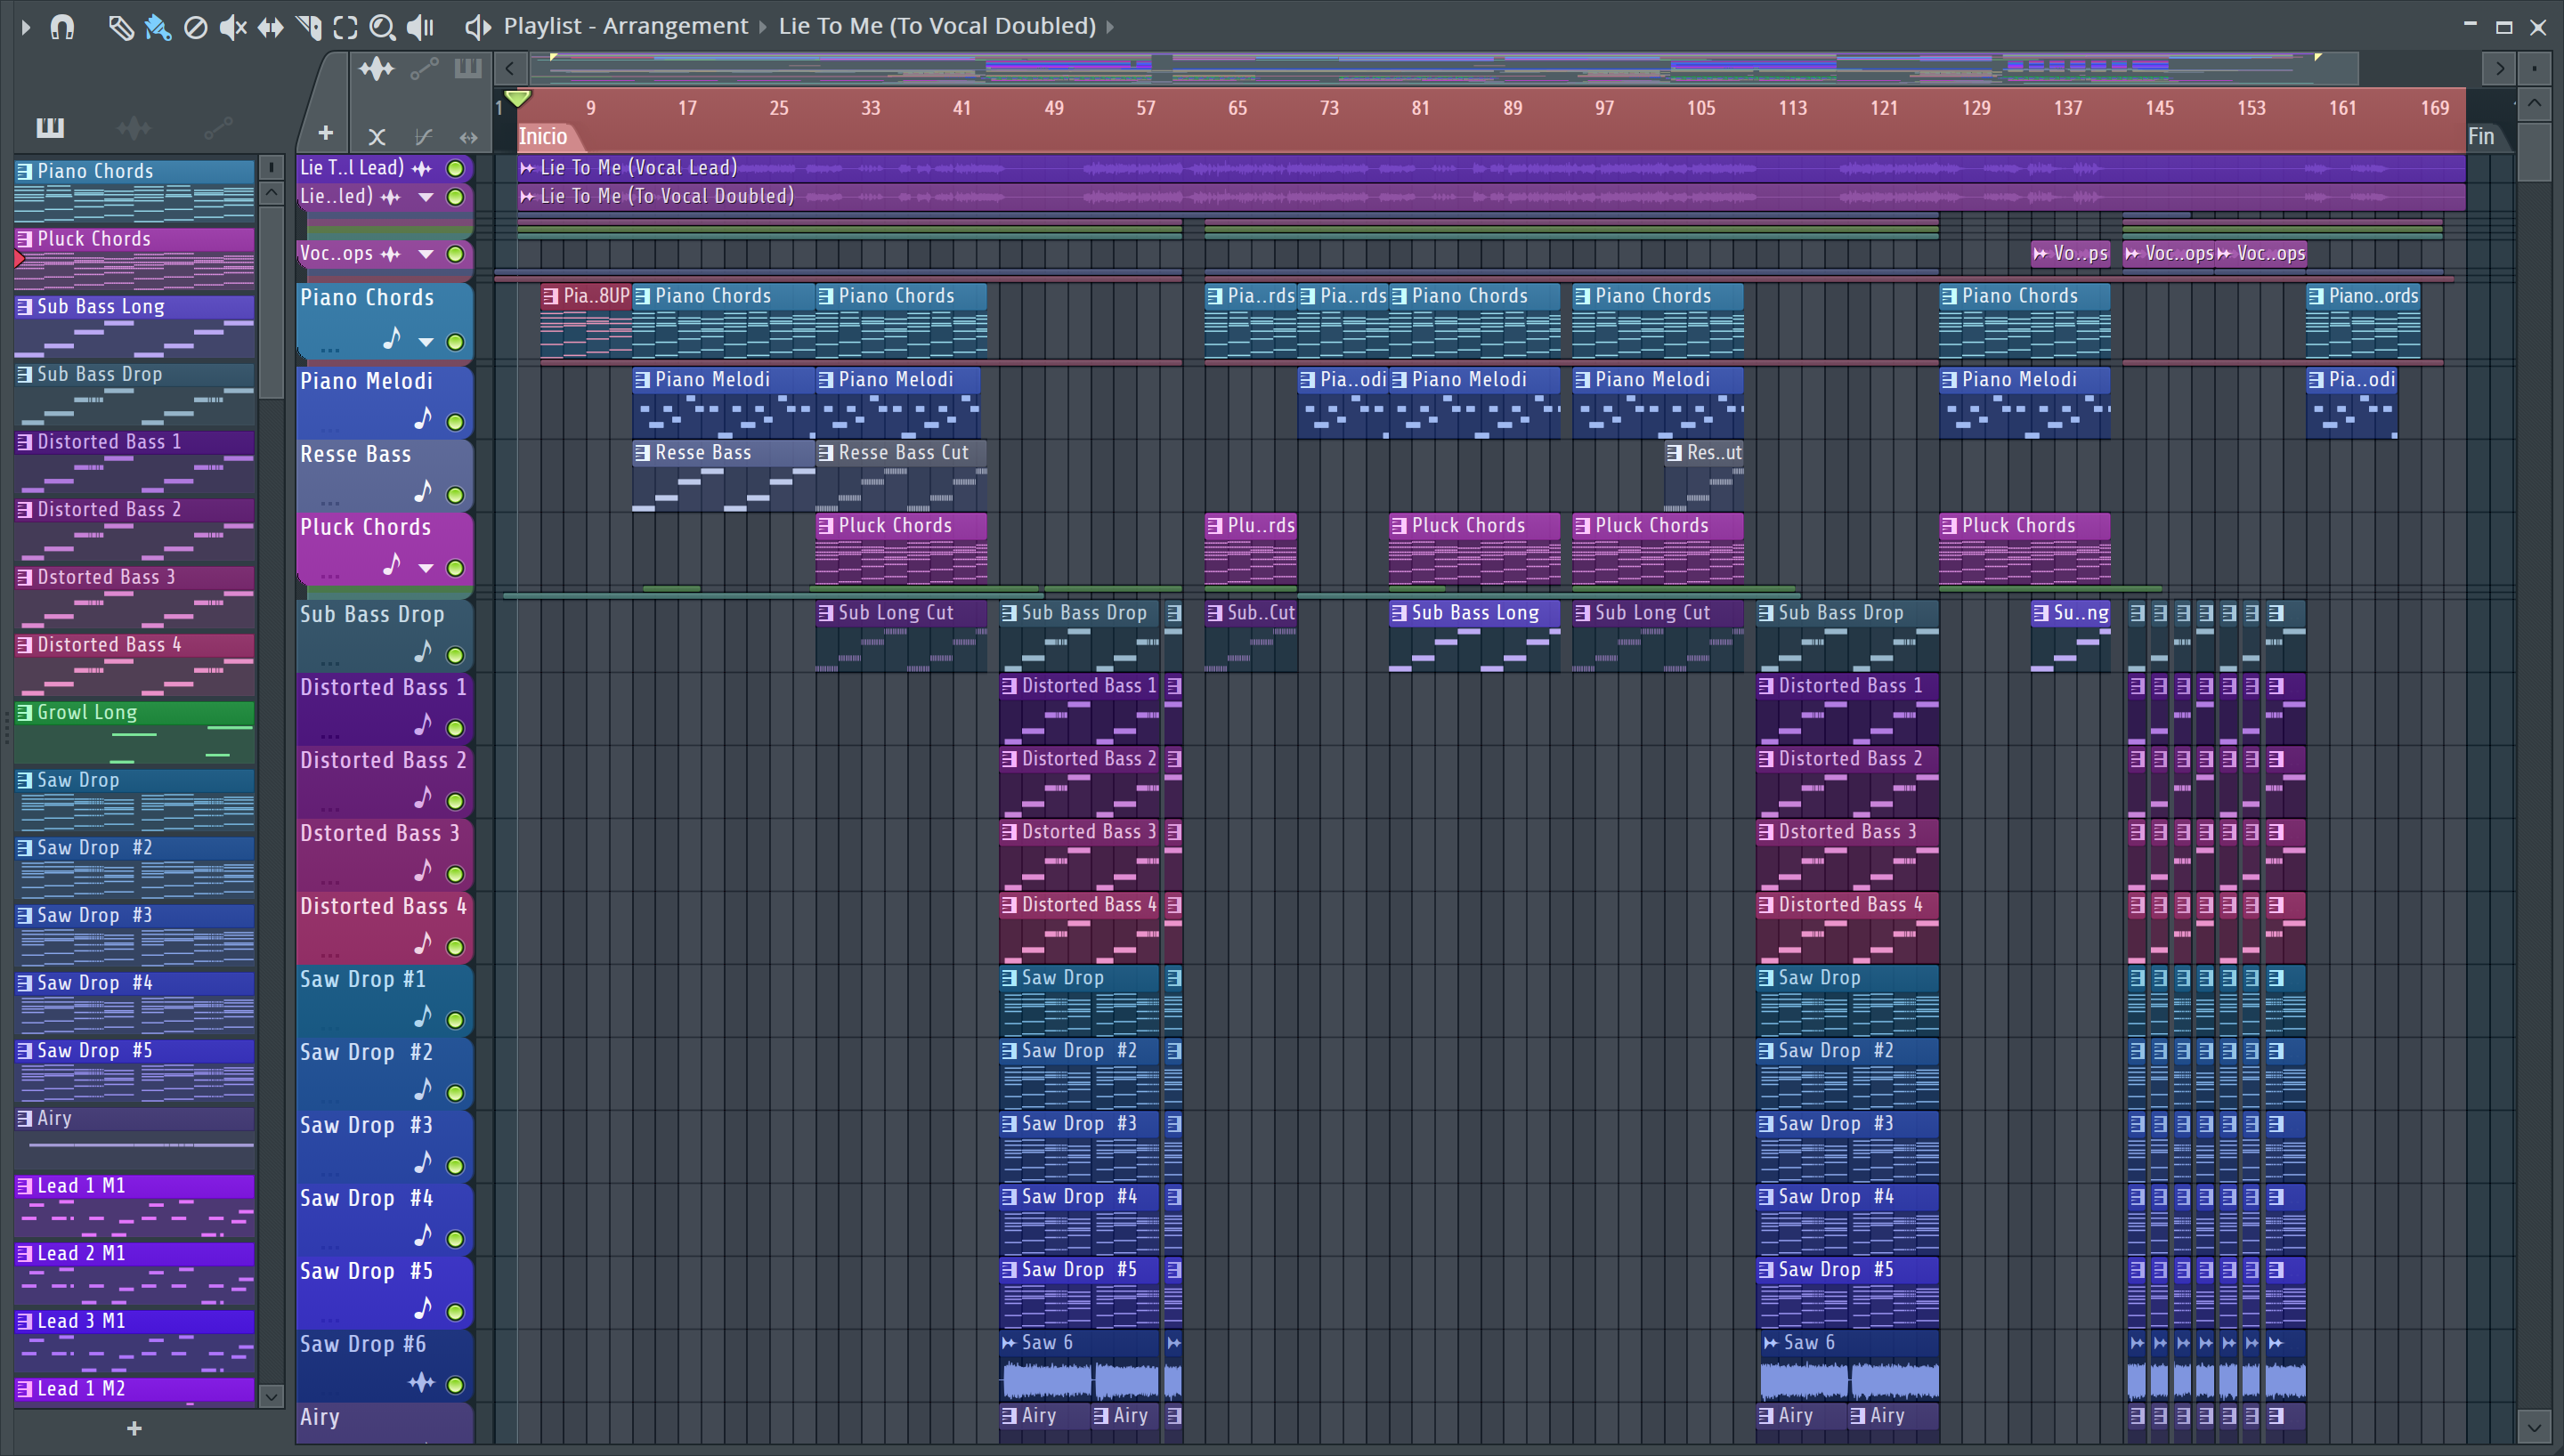Open the Playlist options menu arrow
Screen dimensions: 2564x1456
click(26, 27)
